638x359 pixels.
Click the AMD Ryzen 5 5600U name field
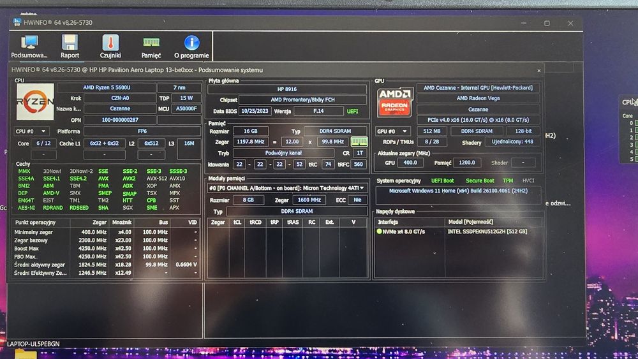[107, 87]
